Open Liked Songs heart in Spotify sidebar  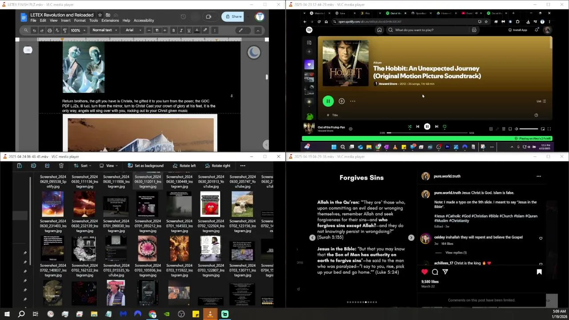(309, 65)
